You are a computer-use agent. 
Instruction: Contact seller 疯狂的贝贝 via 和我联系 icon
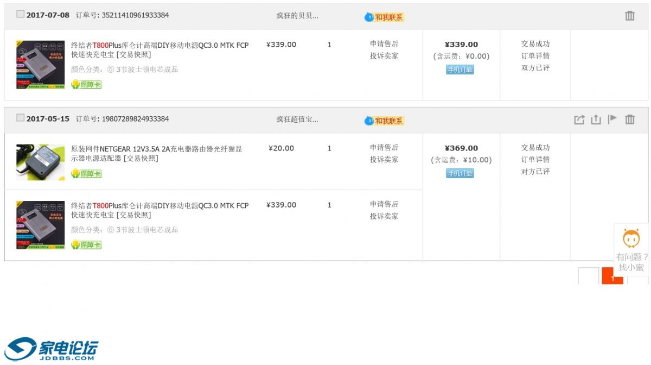(384, 17)
